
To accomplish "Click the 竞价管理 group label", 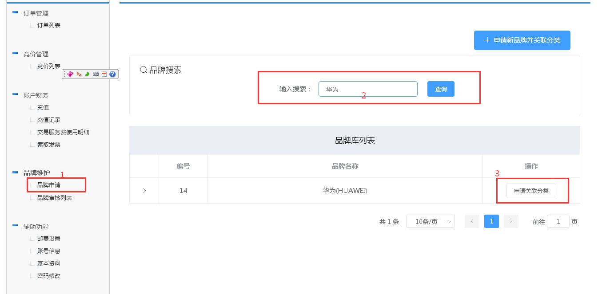I will 36,54.
